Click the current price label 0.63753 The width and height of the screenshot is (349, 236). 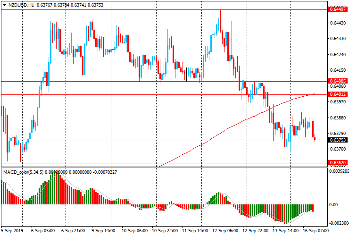(338, 140)
